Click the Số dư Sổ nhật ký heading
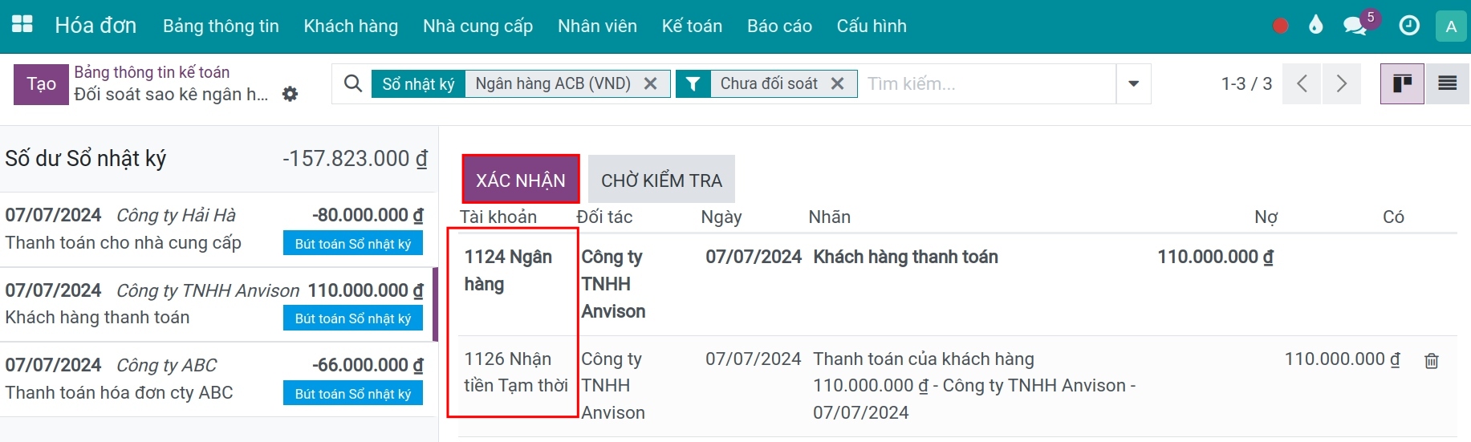The height and width of the screenshot is (442, 1471). click(x=86, y=158)
